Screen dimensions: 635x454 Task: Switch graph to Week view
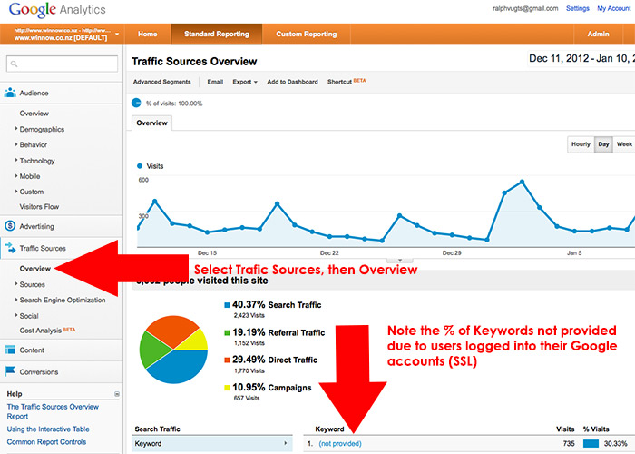pos(624,144)
